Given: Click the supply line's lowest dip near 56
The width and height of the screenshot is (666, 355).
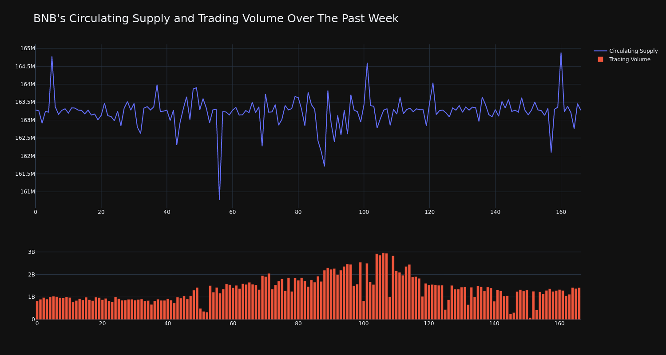Looking at the screenshot, I should pyautogui.click(x=219, y=199).
